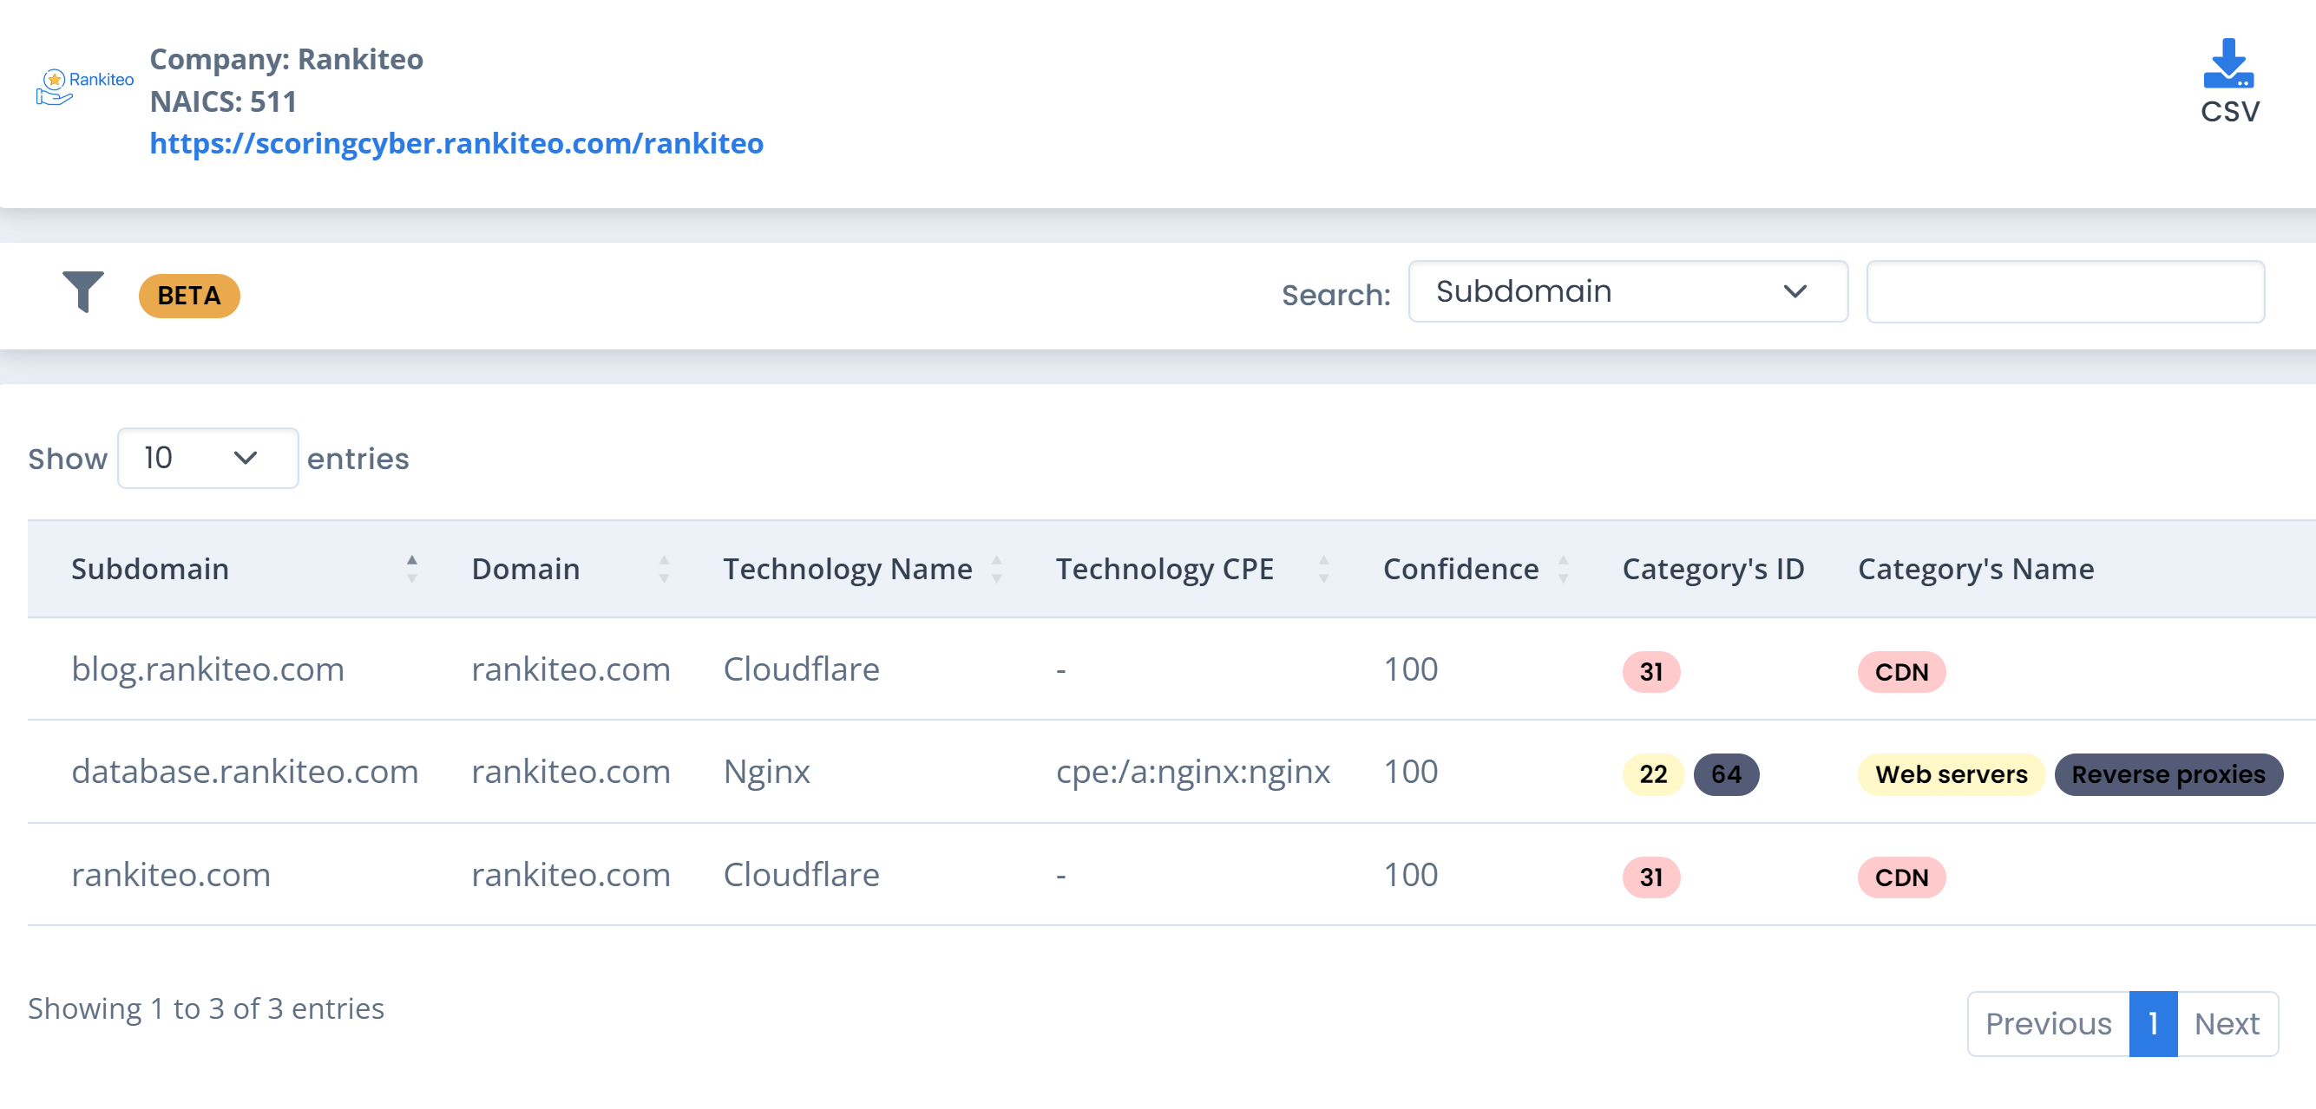Open the Subdomain search field dropdown

point(1626,291)
